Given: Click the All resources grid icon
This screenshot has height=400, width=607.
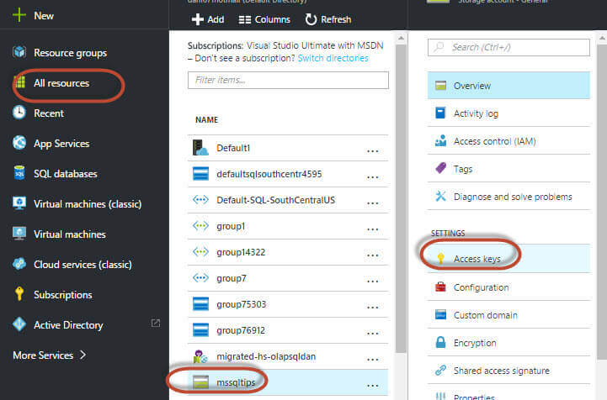Looking at the screenshot, I should 19,82.
